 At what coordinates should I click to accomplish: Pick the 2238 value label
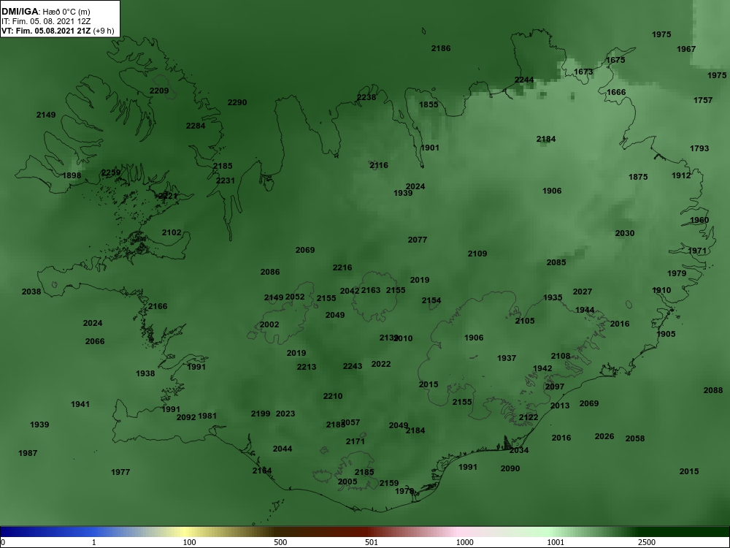tap(366, 97)
